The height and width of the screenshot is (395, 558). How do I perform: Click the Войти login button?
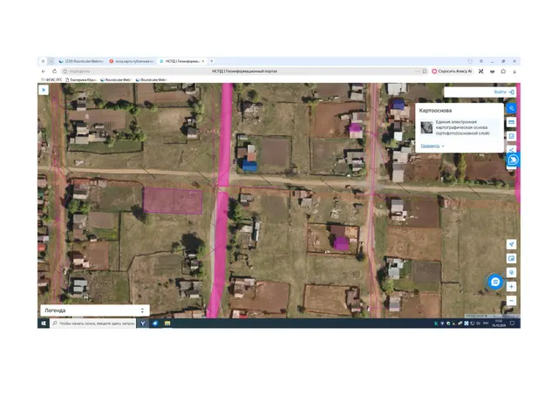point(504,92)
